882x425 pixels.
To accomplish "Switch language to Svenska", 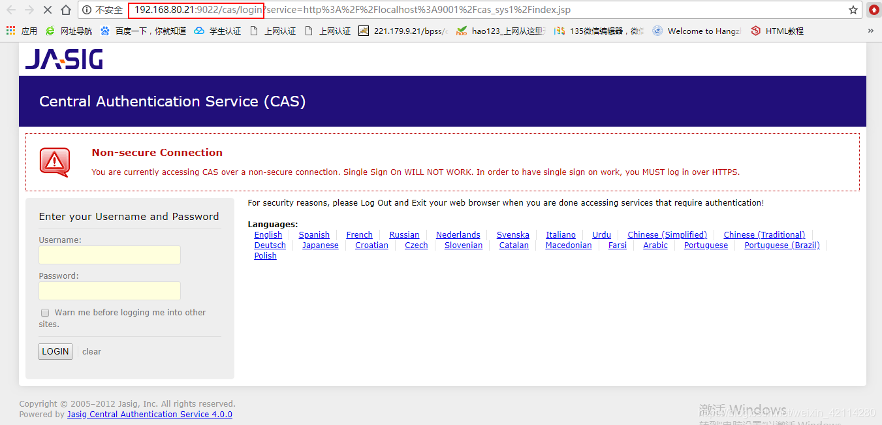I will point(513,235).
